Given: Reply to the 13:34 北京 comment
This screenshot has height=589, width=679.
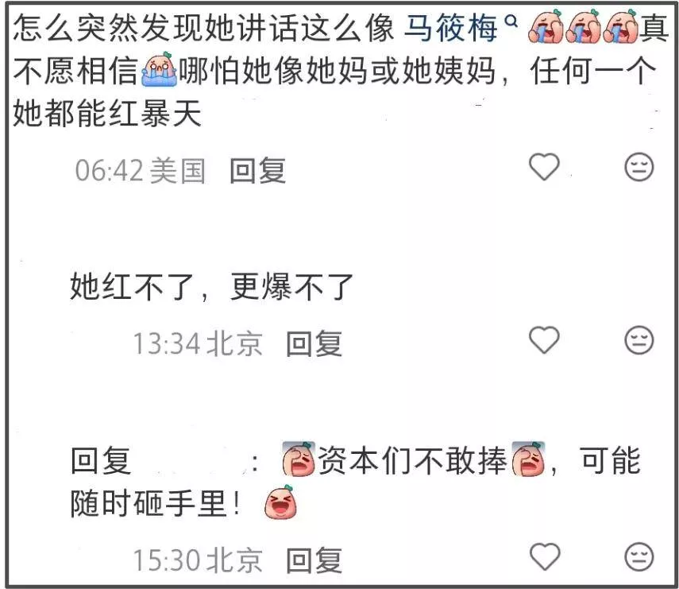Looking at the screenshot, I should (x=314, y=343).
